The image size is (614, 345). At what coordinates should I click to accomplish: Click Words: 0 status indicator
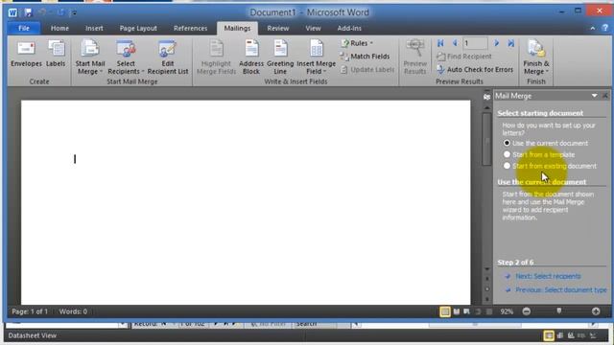click(73, 311)
